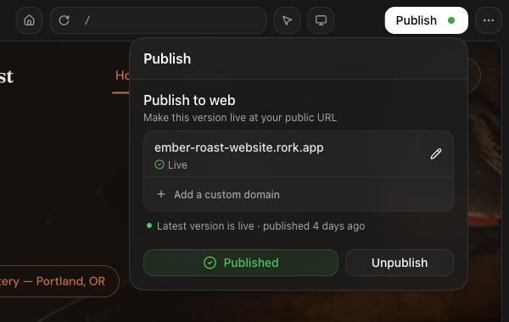Open the three-dots more options menu
The image size is (509, 322).
489,20
